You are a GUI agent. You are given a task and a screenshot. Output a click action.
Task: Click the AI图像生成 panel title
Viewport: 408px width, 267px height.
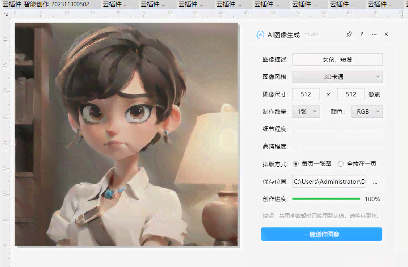pyautogui.click(x=284, y=35)
